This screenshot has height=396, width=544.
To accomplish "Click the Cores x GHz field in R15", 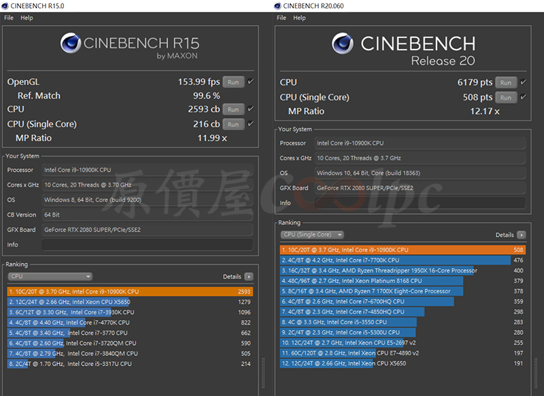I will 148,185.
